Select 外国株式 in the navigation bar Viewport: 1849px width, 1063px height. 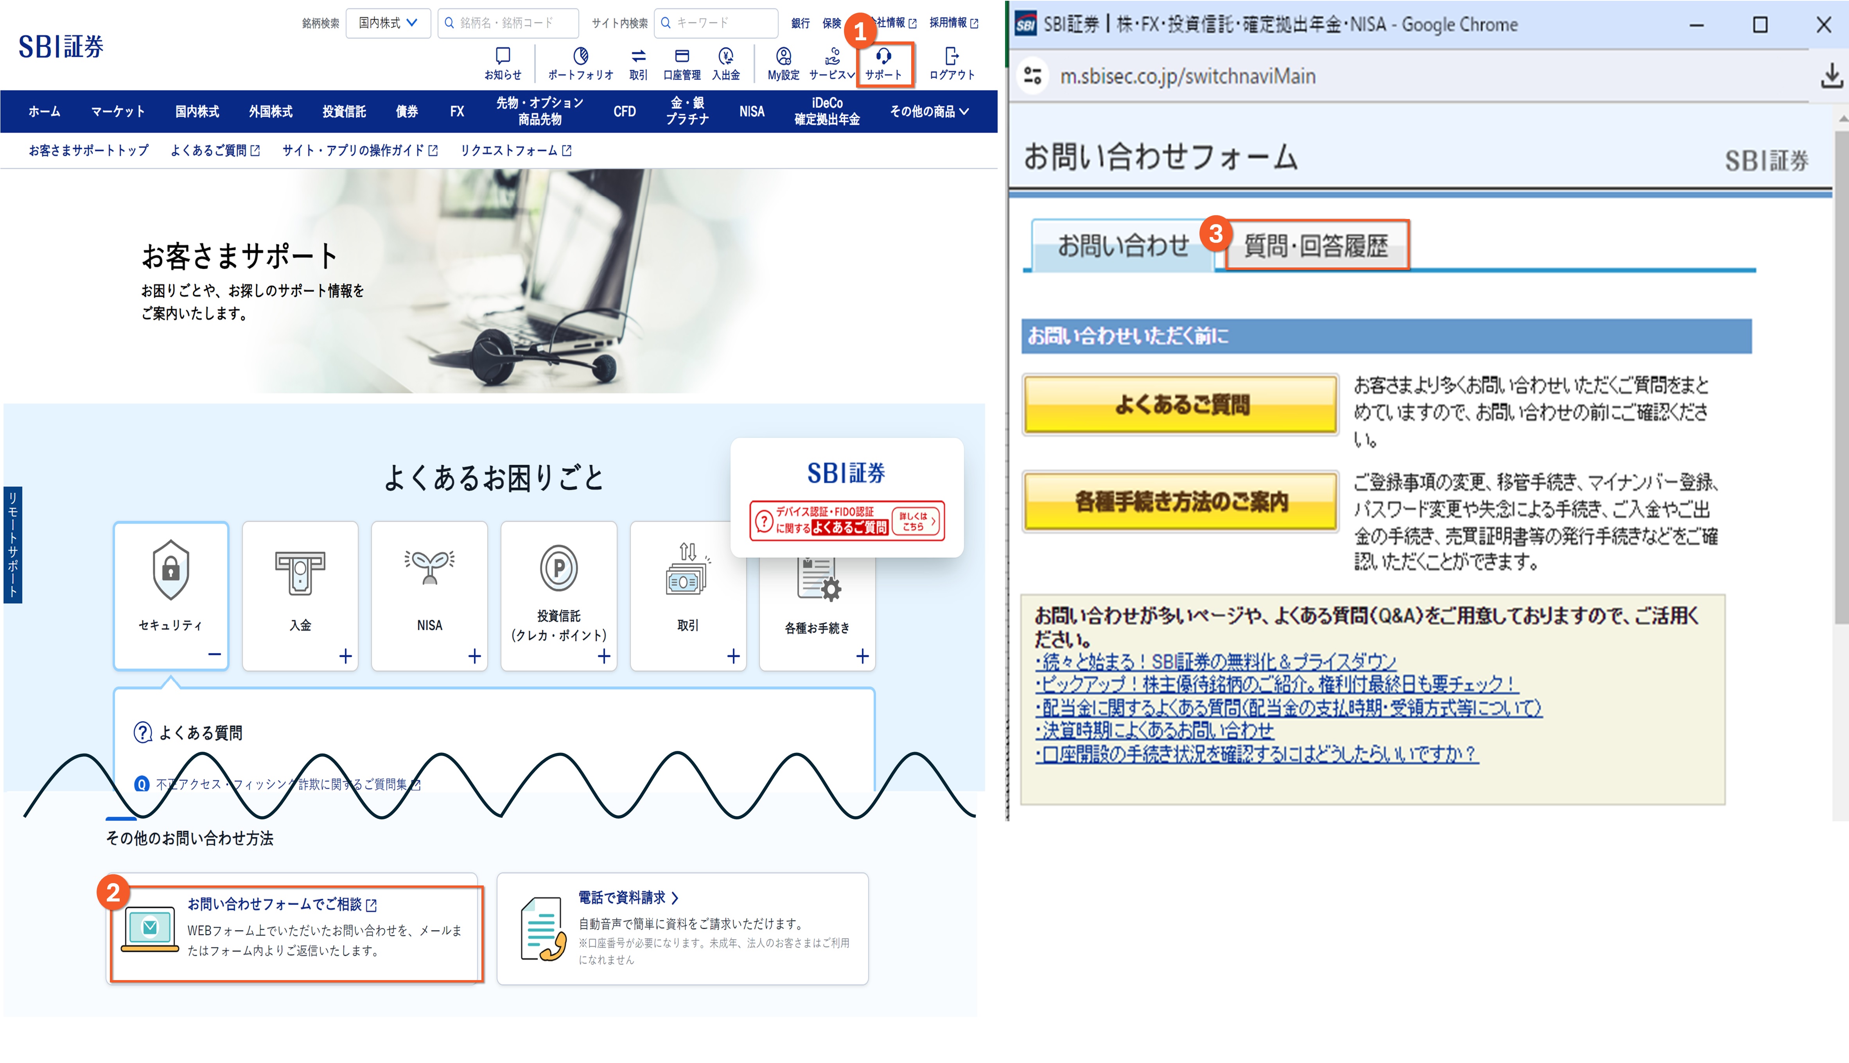point(271,112)
